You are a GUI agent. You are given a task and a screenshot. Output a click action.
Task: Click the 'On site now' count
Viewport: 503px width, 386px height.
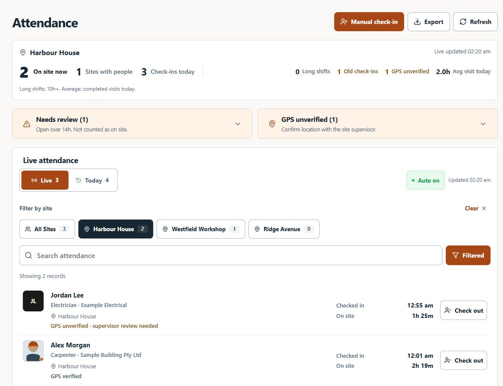tap(44, 72)
